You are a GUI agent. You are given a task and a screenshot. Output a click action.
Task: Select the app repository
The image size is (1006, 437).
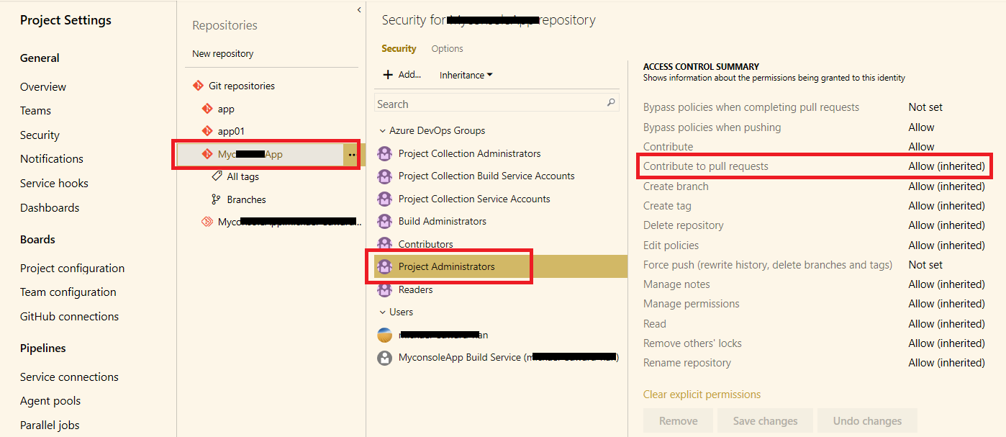[x=226, y=109]
